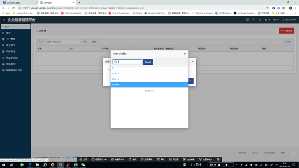Focus the interactive report search text box
Screen dimensions: 299x168
(63, 42)
